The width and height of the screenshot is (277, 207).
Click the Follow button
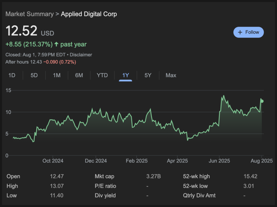point(248,32)
